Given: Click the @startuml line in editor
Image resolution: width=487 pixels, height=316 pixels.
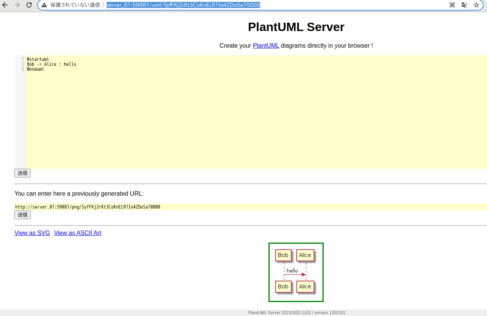Looking at the screenshot, I should (38, 59).
